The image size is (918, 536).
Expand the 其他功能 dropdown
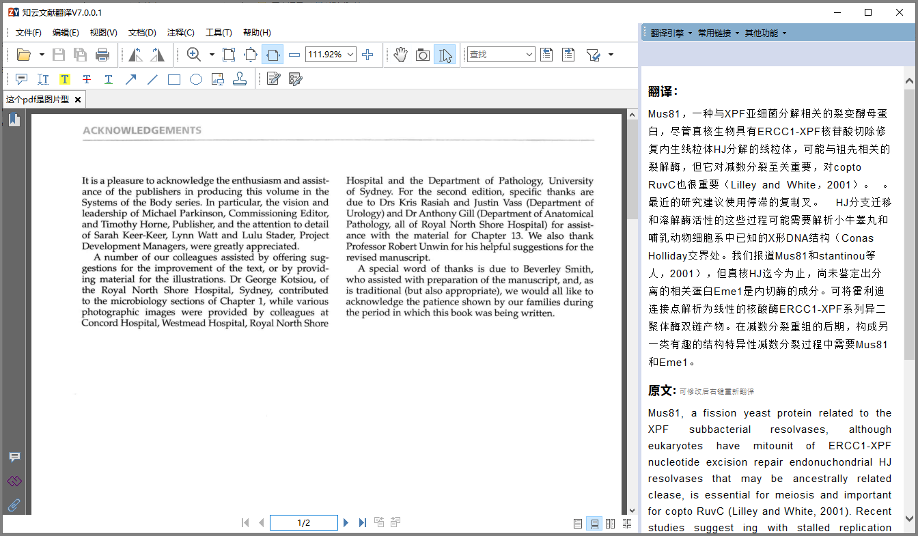(x=765, y=33)
